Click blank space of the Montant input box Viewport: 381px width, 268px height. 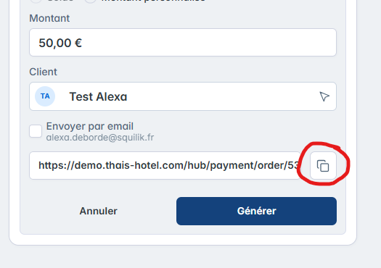click(209, 43)
